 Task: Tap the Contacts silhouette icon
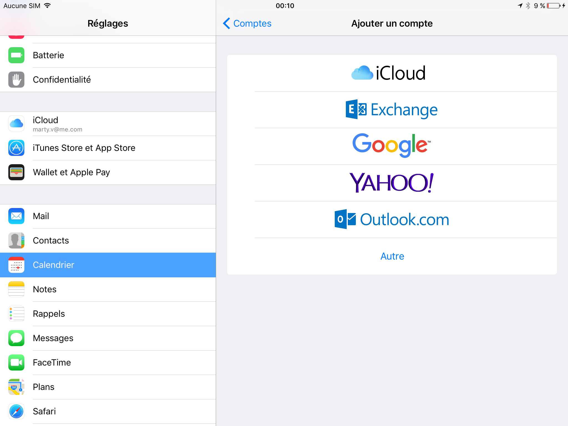tap(16, 240)
